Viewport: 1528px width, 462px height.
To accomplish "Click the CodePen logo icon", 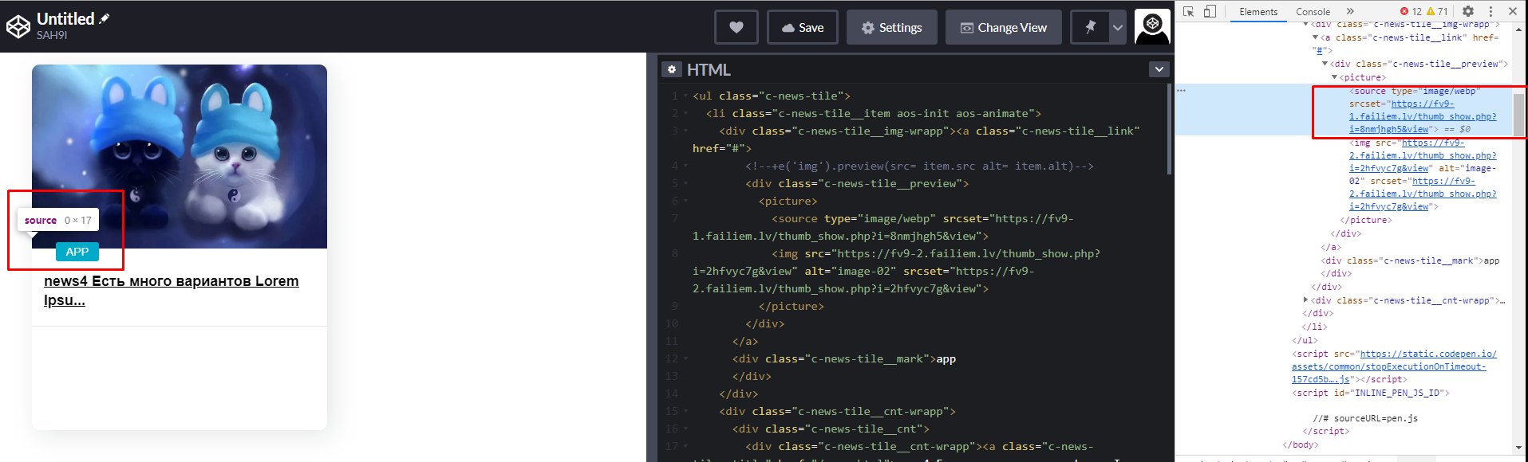I will point(18,26).
